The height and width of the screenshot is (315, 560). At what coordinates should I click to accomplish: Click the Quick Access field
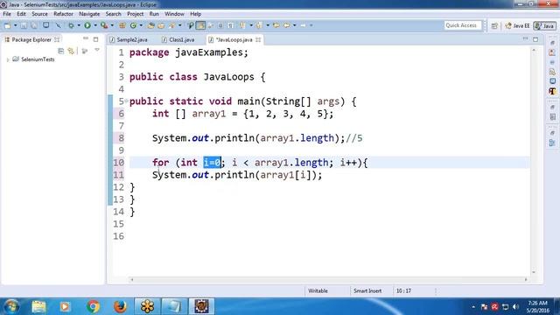pyautogui.click(x=463, y=25)
